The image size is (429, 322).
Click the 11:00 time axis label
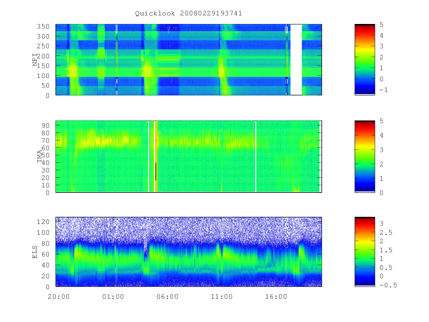click(222, 297)
